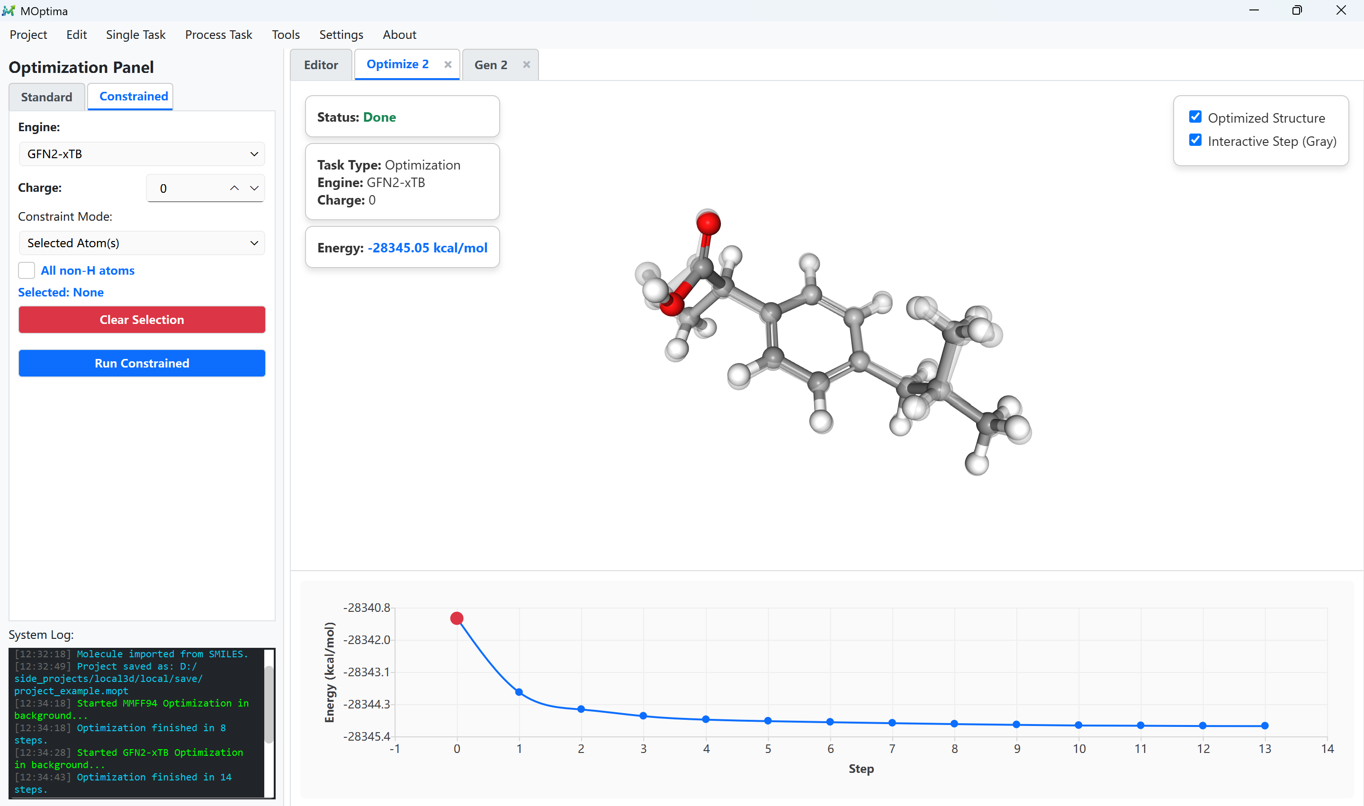This screenshot has width=1364, height=806.
Task: Switch to the Standard optimization tab
Action: point(47,97)
